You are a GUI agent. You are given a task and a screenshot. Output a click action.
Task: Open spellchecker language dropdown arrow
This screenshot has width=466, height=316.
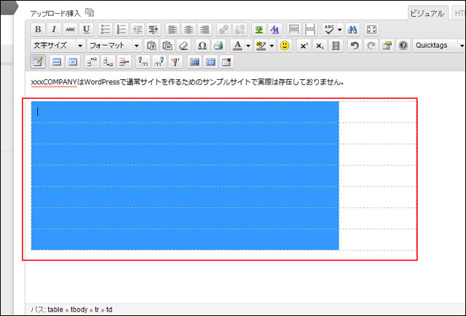pyautogui.click(x=340, y=29)
